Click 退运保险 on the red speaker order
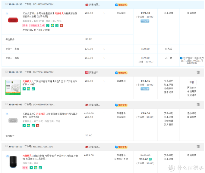The width and height of the screenshot is (205, 173). point(121,13)
